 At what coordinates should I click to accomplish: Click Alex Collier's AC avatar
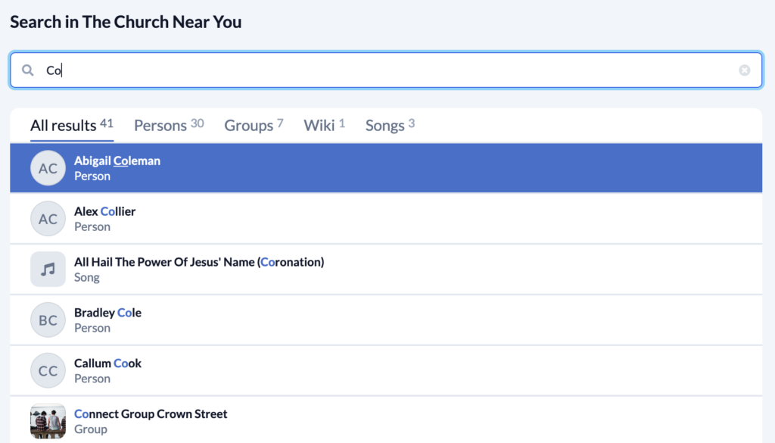(48, 219)
